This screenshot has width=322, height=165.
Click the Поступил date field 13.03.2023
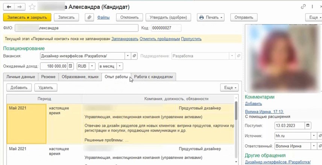point(290,125)
